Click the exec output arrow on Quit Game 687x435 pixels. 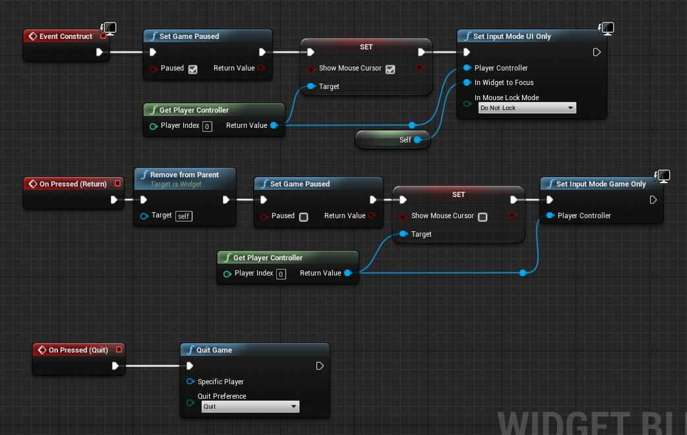tap(320, 366)
